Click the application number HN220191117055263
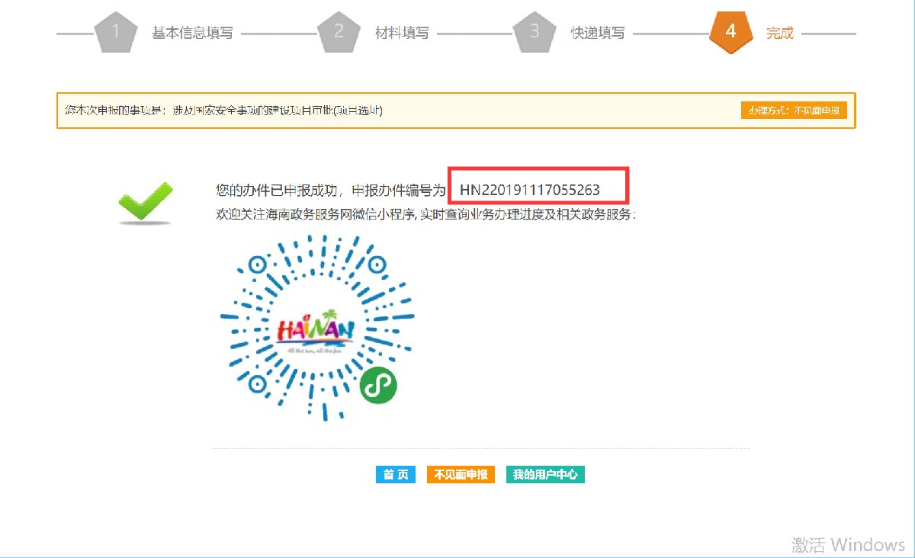The width and height of the screenshot is (915, 558). [x=530, y=190]
